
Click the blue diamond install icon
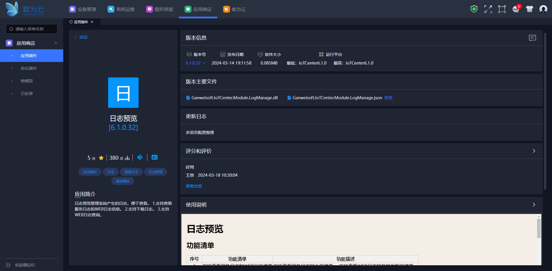point(140,157)
